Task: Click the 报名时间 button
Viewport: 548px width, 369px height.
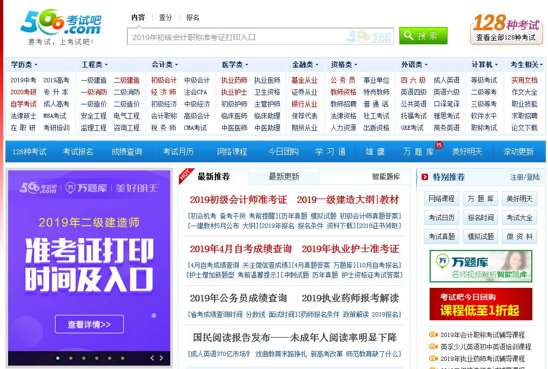Action: (481, 218)
